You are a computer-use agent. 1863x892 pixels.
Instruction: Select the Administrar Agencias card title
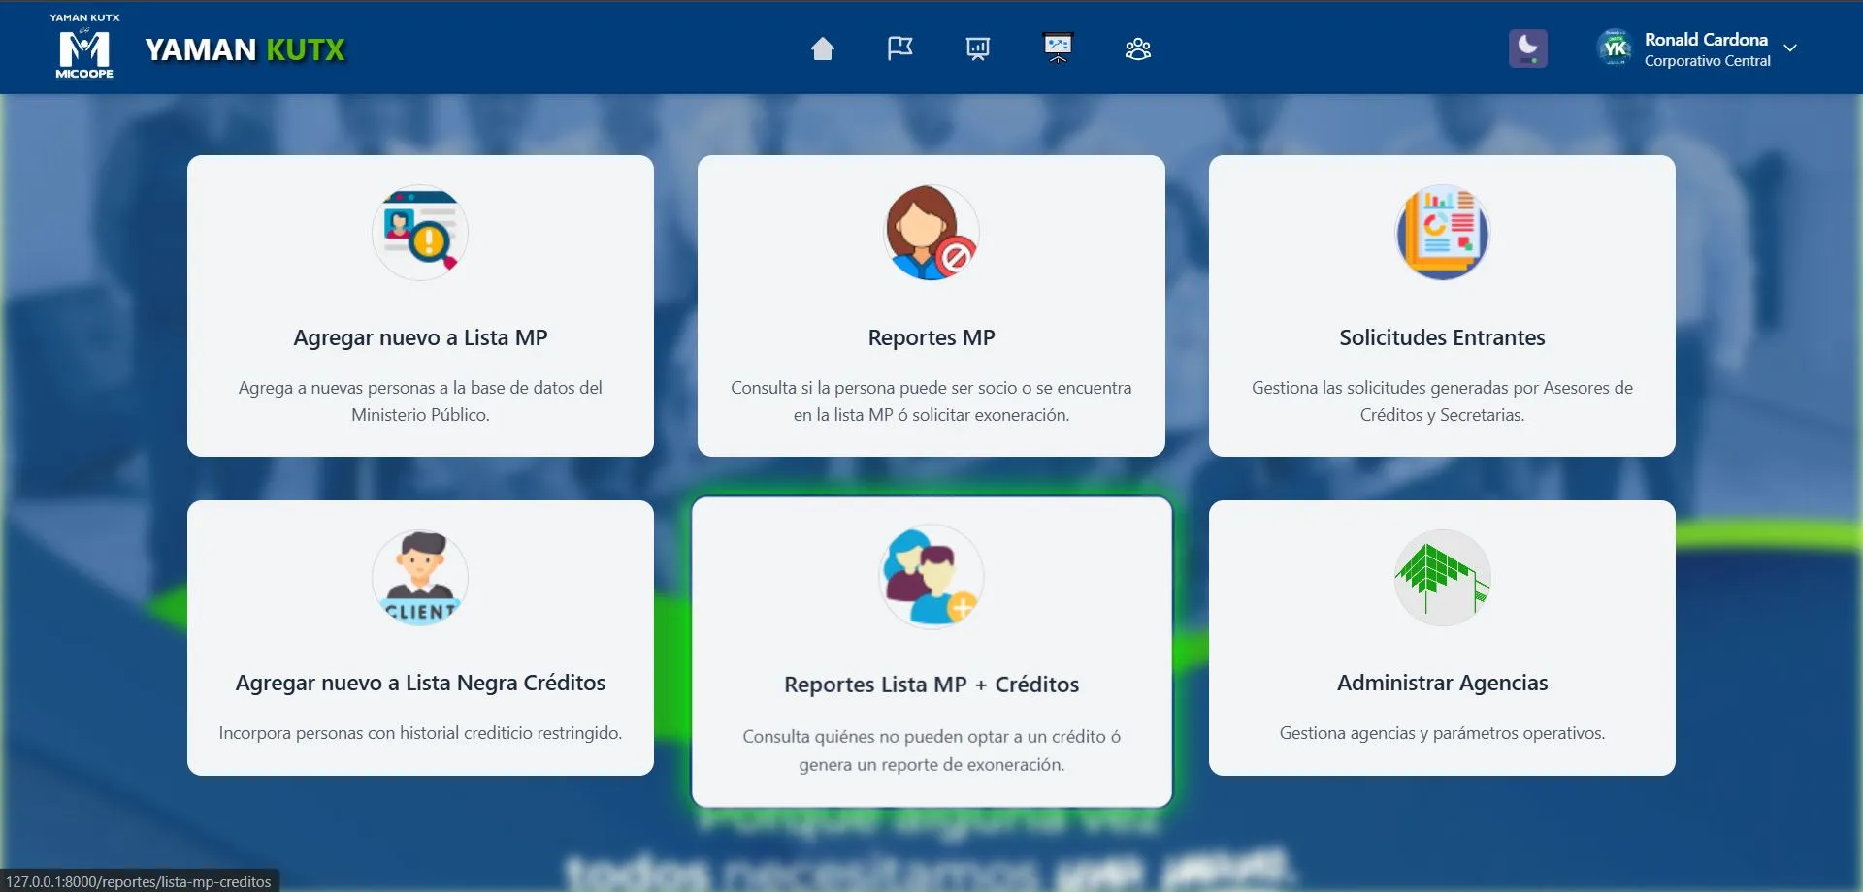pyautogui.click(x=1442, y=683)
